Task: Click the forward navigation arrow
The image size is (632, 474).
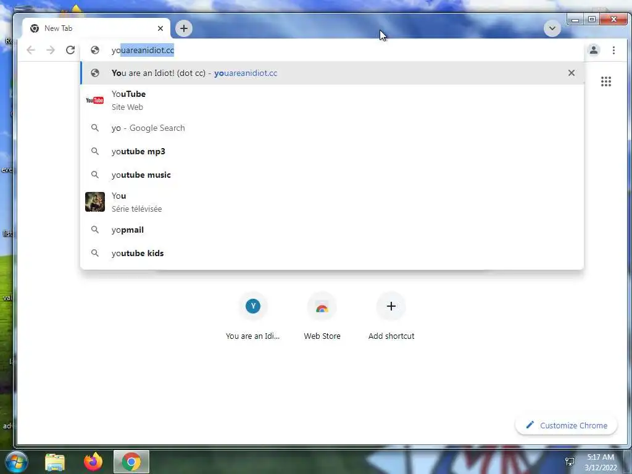Action: [51, 50]
